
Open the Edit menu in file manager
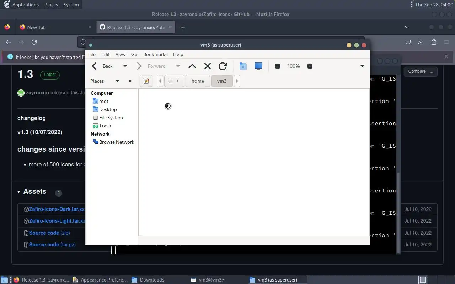[105, 54]
